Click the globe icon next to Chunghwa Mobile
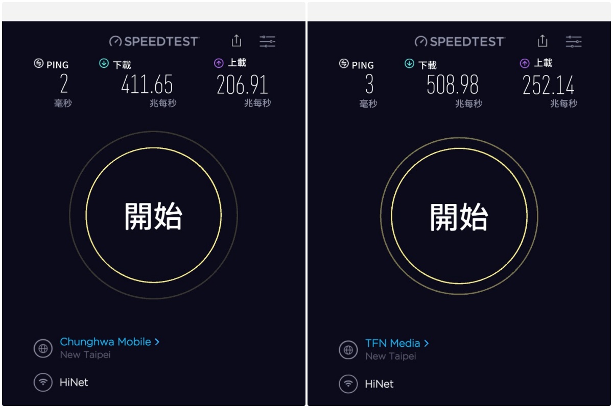 click(x=43, y=348)
